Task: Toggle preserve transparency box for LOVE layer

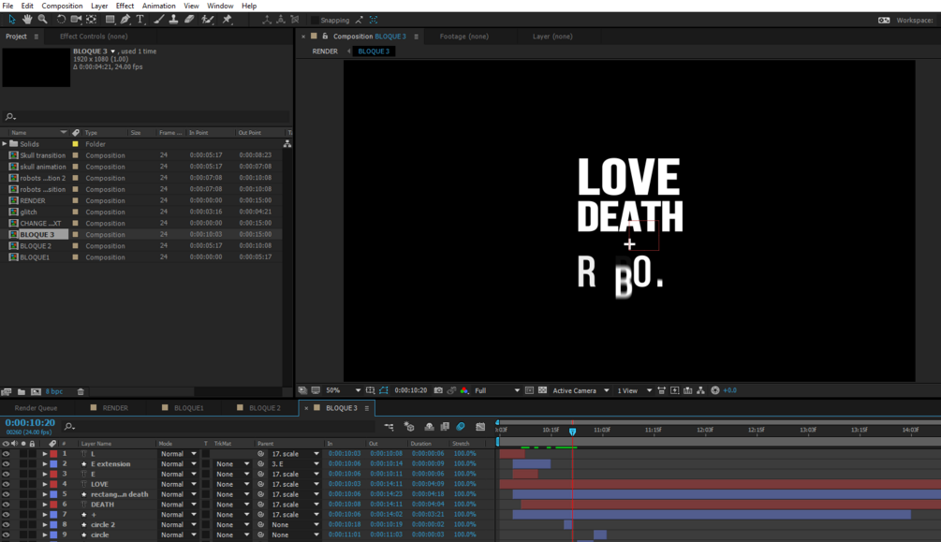Action: (x=206, y=484)
